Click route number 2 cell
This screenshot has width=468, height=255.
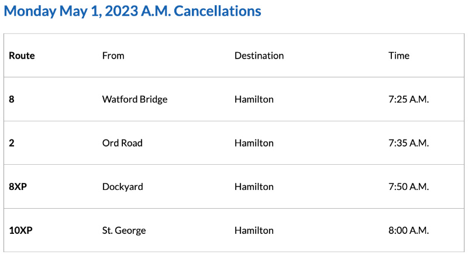[12, 143]
